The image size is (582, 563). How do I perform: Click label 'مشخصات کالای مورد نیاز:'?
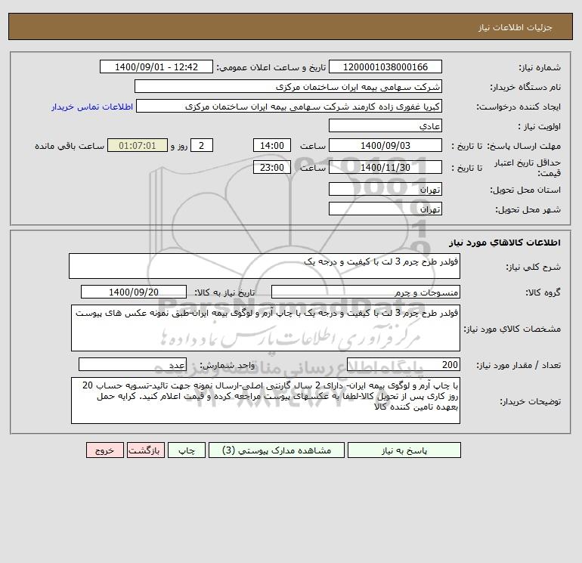[512, 329]
